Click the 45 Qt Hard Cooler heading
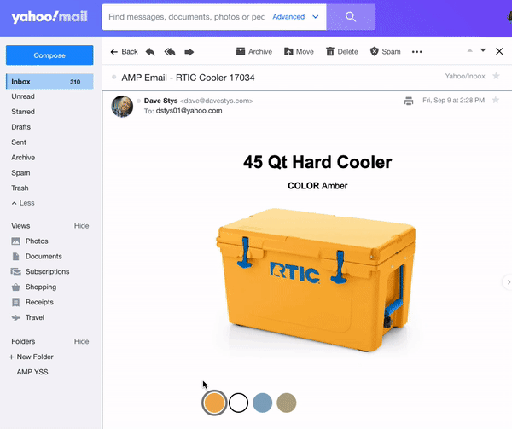 [x=317, y=162]
